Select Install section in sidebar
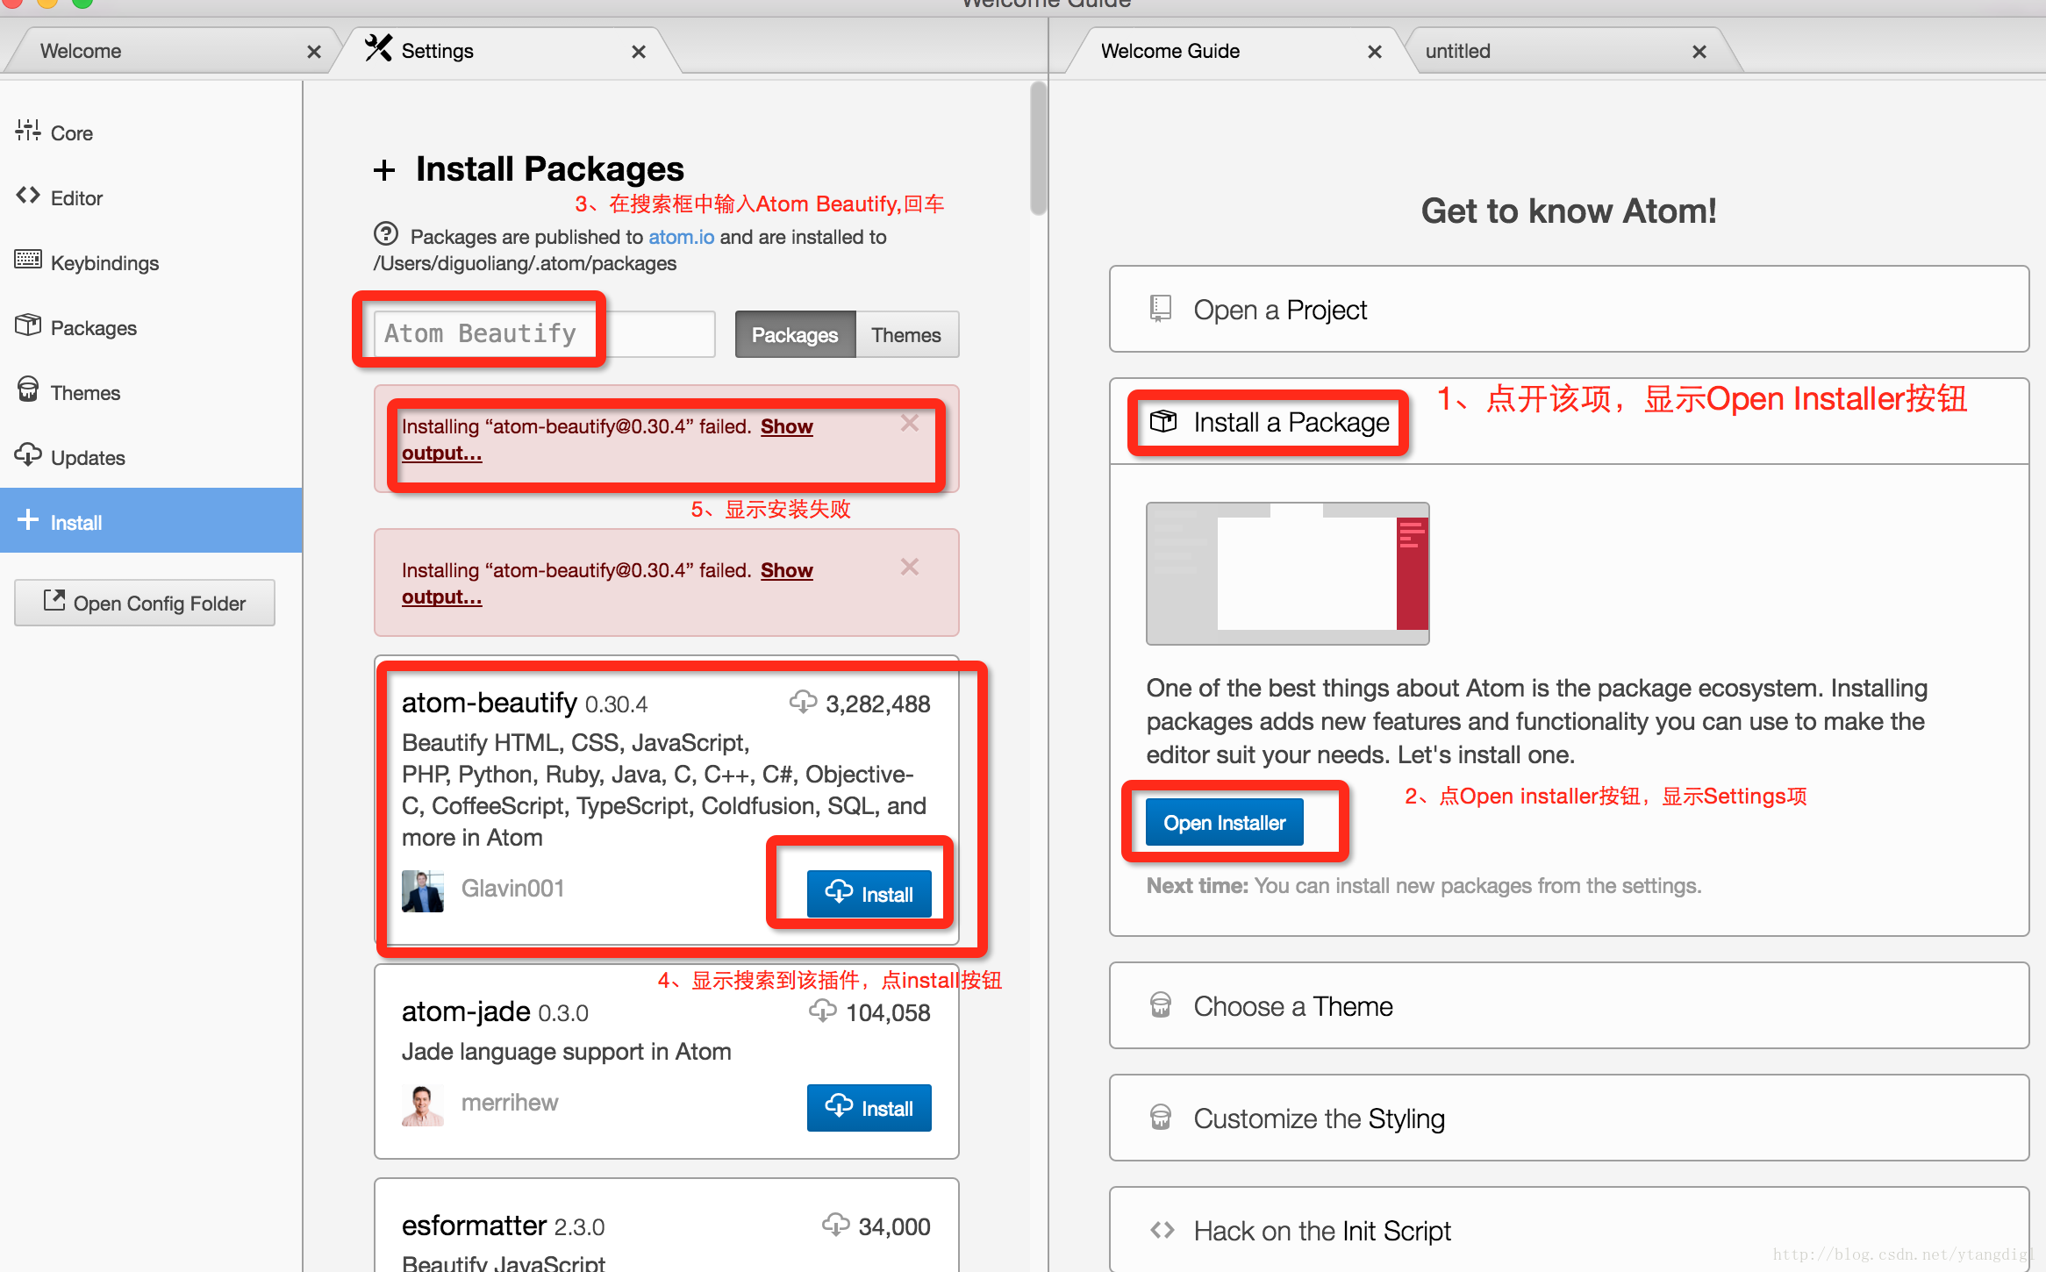The image size is (2046, 1272). 151,521
